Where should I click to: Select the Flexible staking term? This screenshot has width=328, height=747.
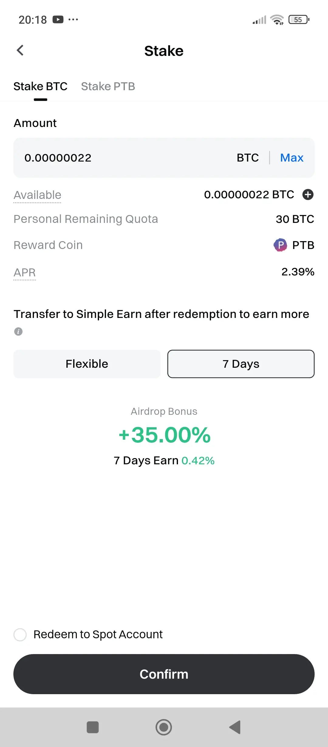[87, 364]
